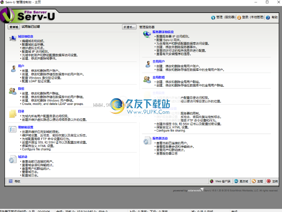View the 服务器活动 link
Image resolution: width=282 pixels, height=212 pixels.
(x=160, y=138)
